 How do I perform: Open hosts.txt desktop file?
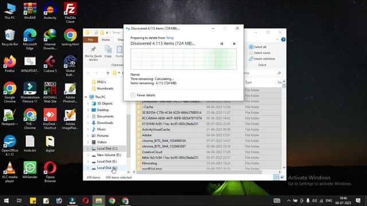[x=30, y=144]
